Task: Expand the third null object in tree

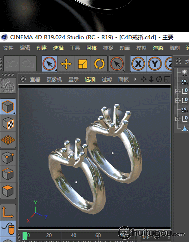Action: pos(177,119)
